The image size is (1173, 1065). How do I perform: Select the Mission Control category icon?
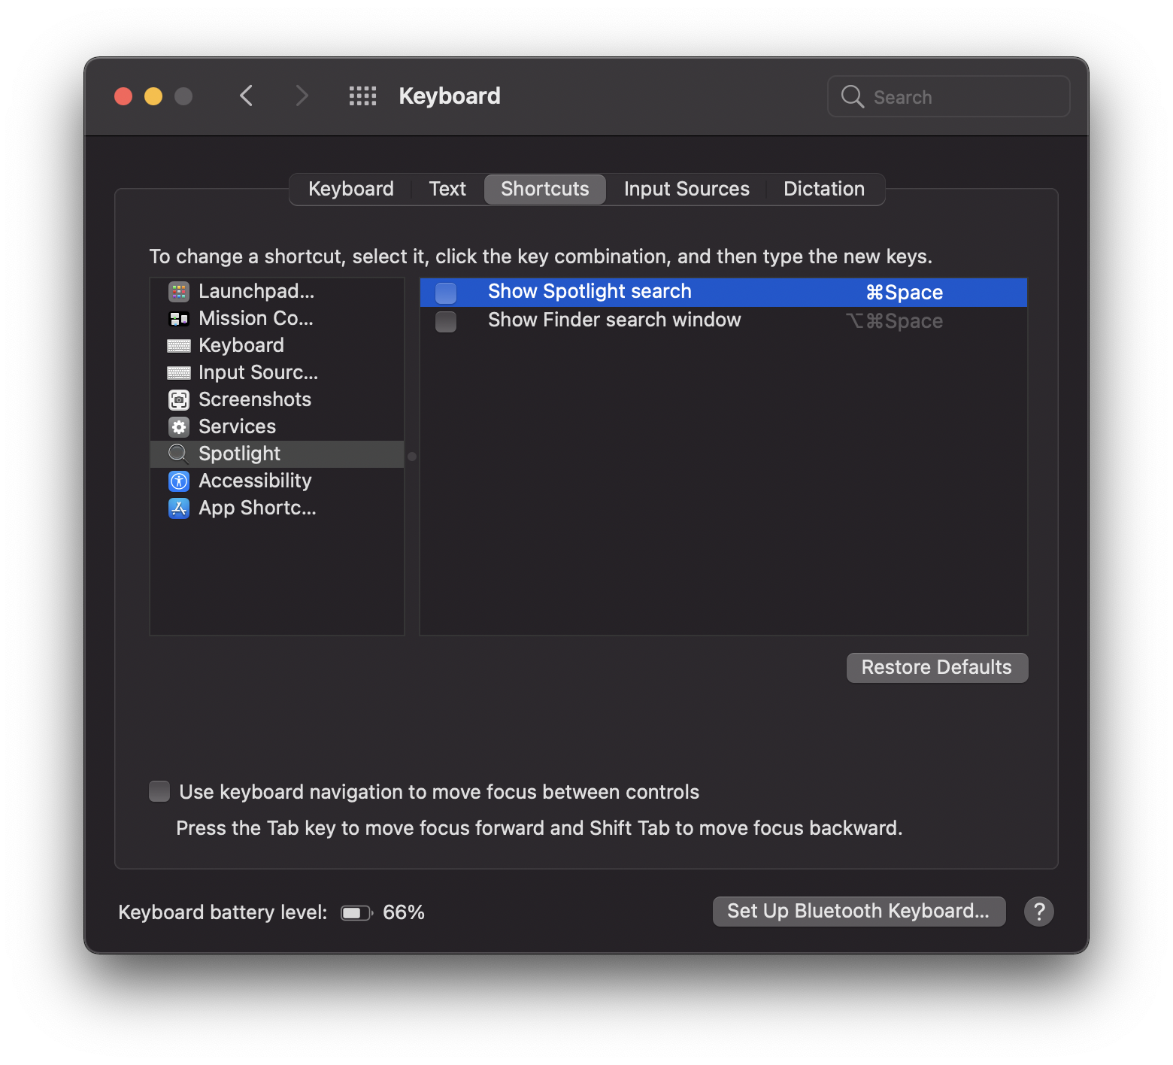[x=178, y=319]
